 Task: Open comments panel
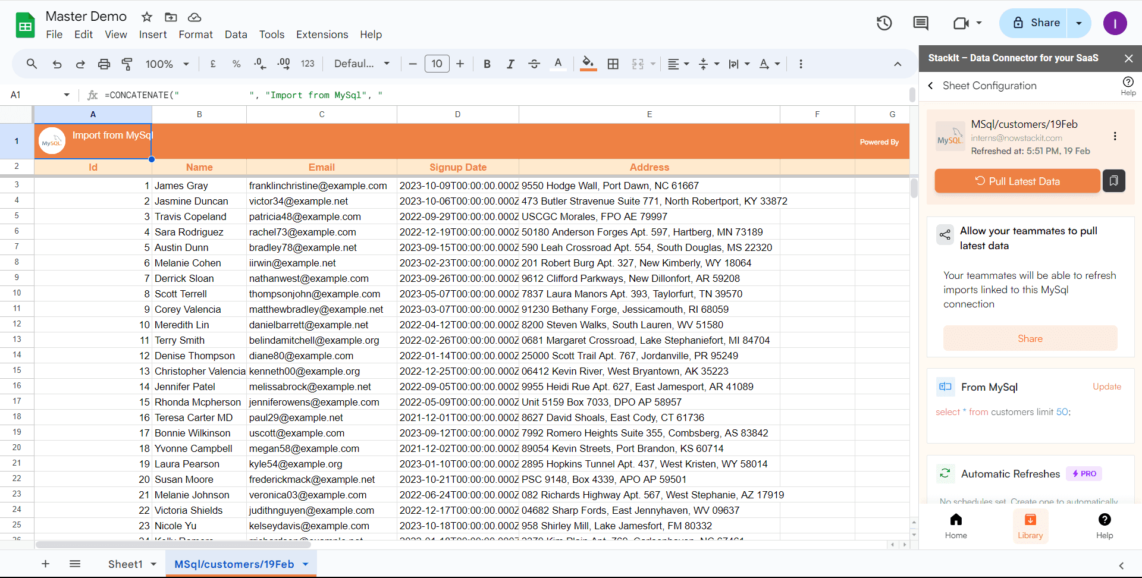pos(921,23)
